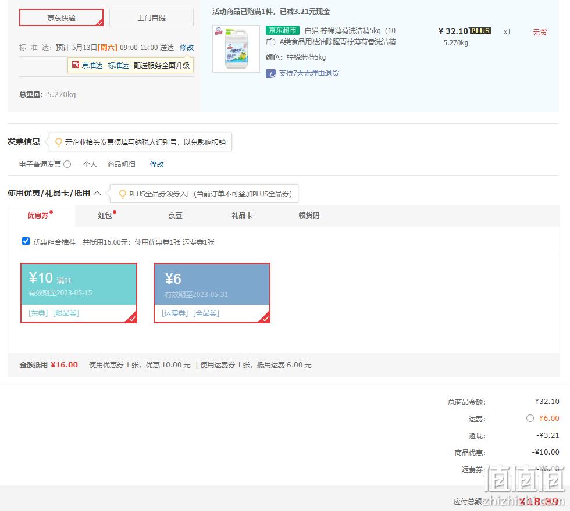Click the 白猫 dish soap product thumbnail
The image size is (570, 511).
click(236, 49)
